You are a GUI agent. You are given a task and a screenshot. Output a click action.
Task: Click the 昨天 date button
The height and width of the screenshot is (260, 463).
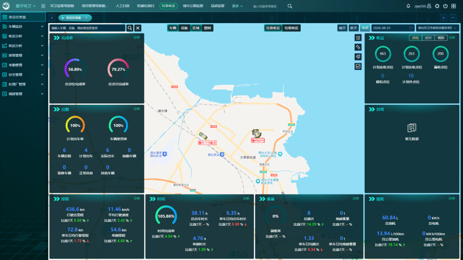coord(353,28)
